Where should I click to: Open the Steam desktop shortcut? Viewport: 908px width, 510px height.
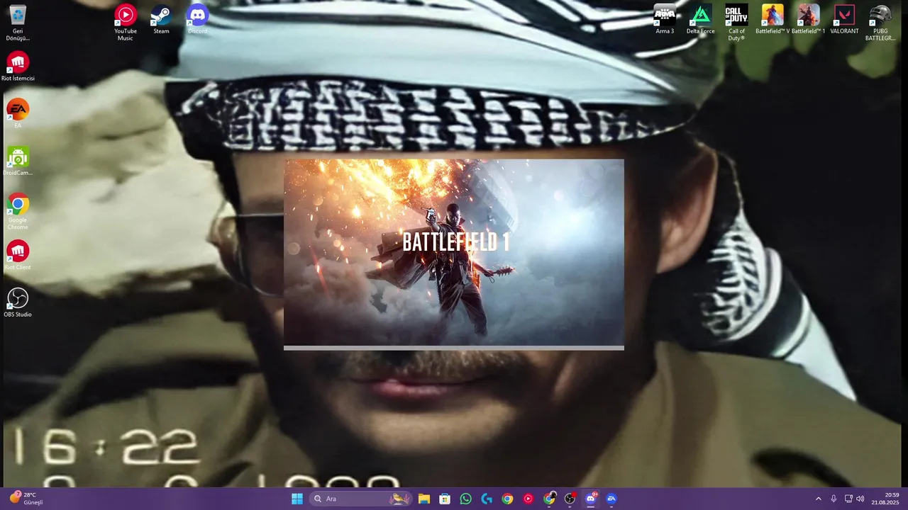[x=161, y=19]
